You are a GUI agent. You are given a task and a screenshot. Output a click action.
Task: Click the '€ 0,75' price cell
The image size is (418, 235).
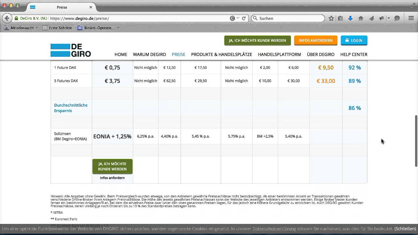[x=112, y=68]
